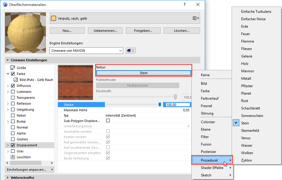Expand the Reflexion tree node
Image resolution: width=282 pixels, height=180 pixels.
(8, 104)
